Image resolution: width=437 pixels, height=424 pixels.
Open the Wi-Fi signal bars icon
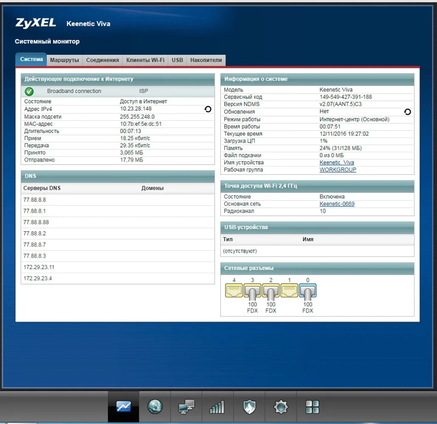click(x=218, y=407)
